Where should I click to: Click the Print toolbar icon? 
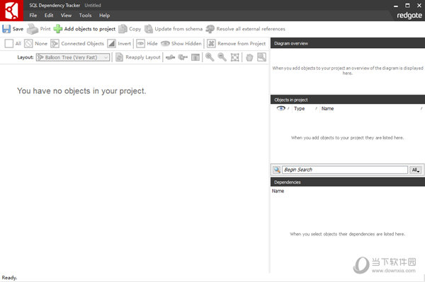click(33, 29)
